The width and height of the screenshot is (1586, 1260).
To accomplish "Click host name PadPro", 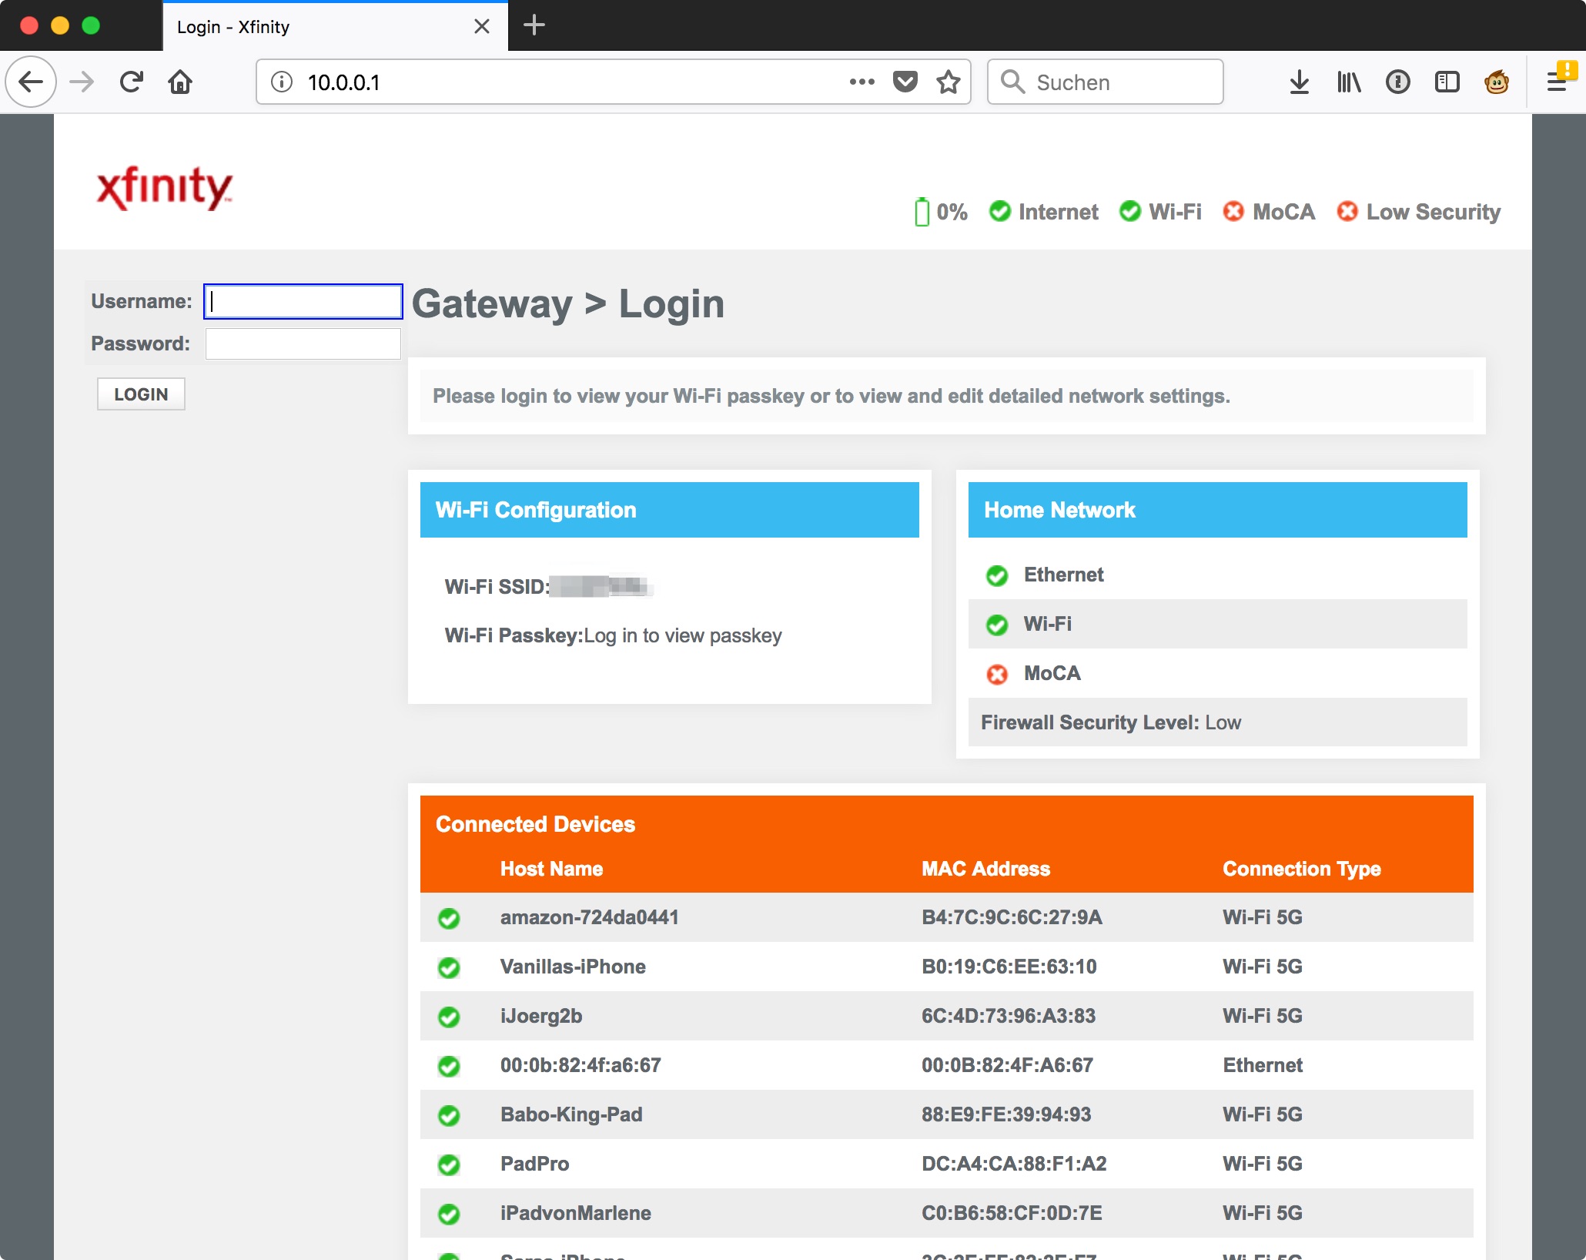I will 534,1164.
